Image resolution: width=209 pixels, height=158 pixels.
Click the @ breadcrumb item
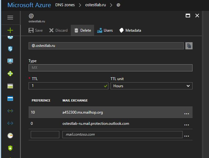[x=118, y=5]
